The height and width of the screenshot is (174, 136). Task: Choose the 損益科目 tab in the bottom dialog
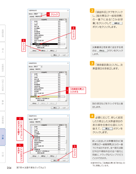38,122
